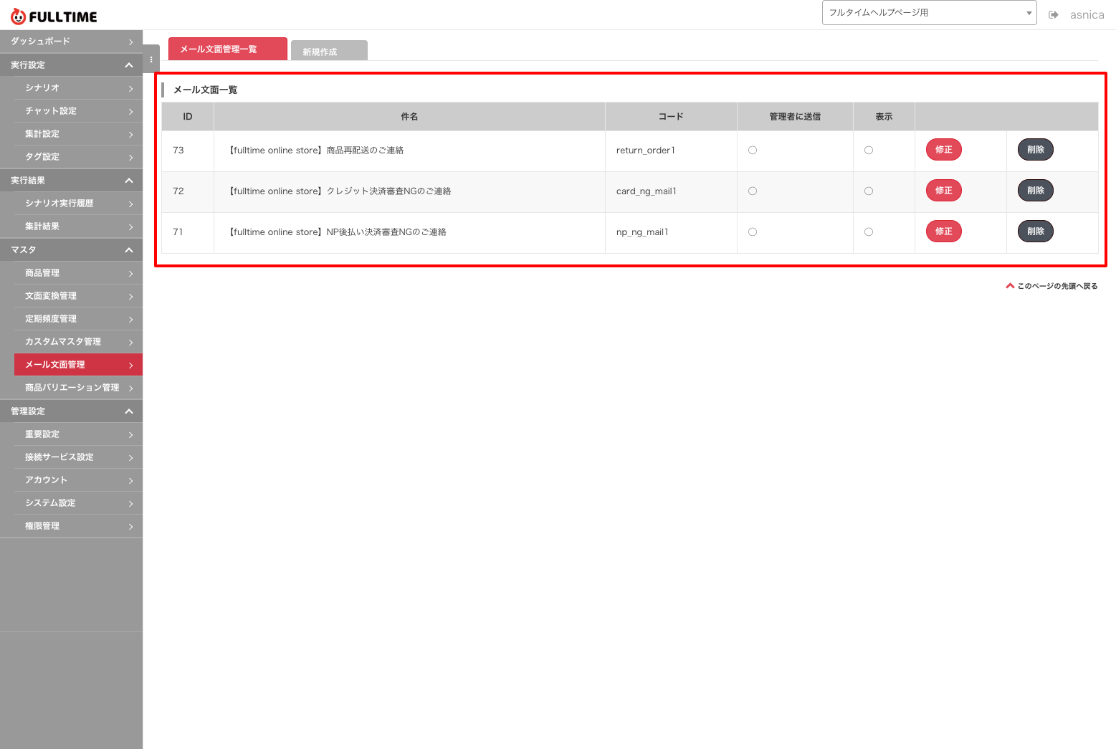This screenshot has width=1116, height=749.
Task: Toggle 管理者に送信 radio for ID 73
Action: point(753,151)
